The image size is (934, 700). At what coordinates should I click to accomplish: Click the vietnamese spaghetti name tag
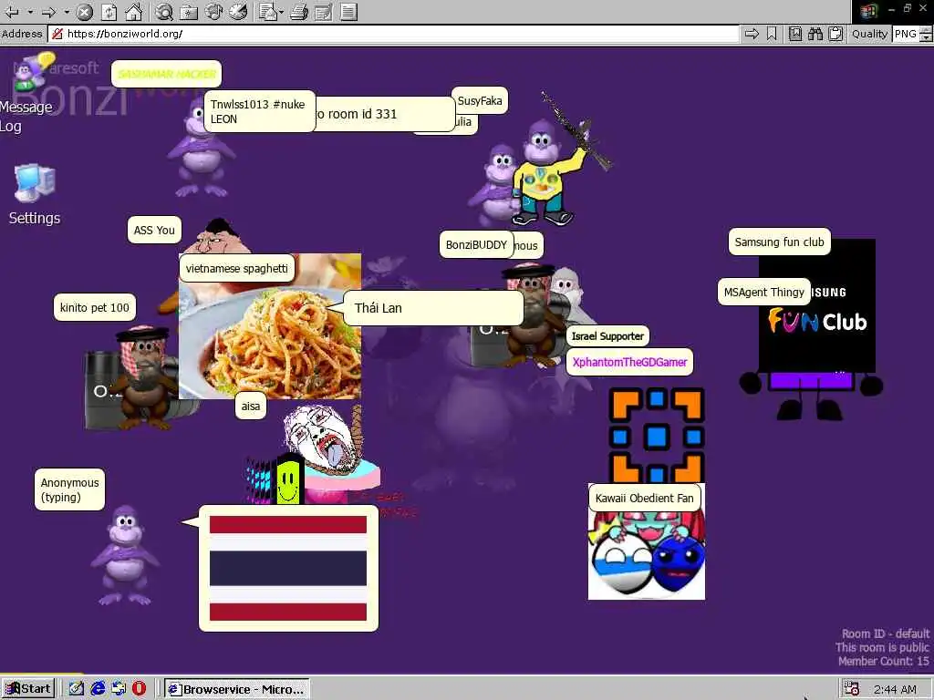point(236,269)
